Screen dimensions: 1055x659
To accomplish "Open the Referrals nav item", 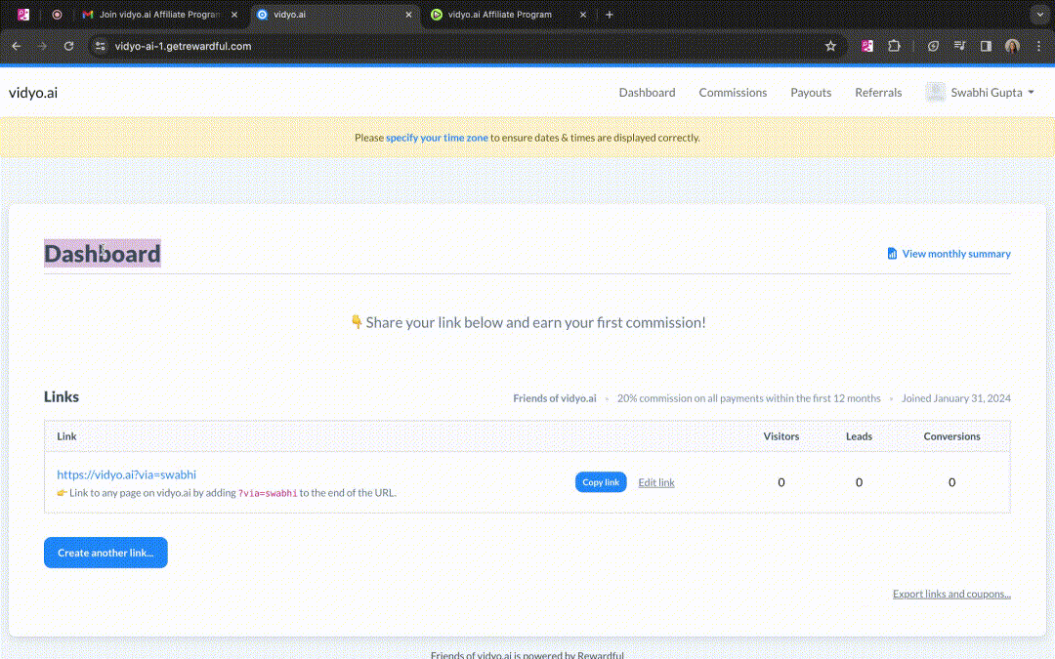I will [x=878, y=93].
